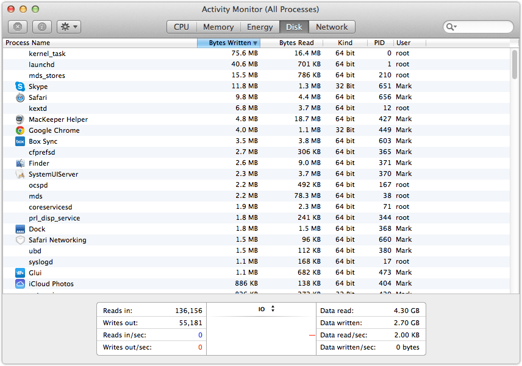Screen dimensions: 522x366
Task: Sort by Kind column header
Action: click(x=345, y=43)
